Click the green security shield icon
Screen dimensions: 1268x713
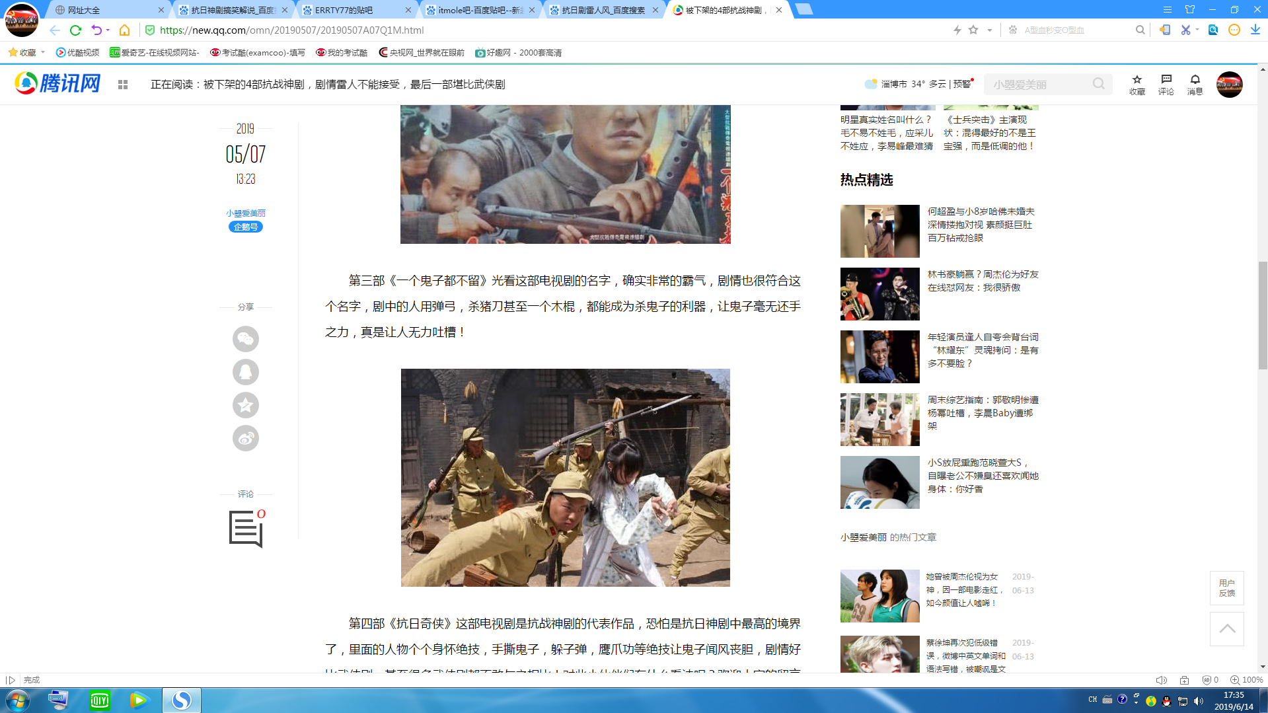click(x=150, y=30)
